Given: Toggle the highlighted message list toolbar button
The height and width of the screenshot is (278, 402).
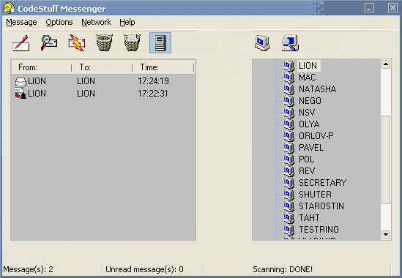Looking at the screenshot, I should click(x=160, y=42).
